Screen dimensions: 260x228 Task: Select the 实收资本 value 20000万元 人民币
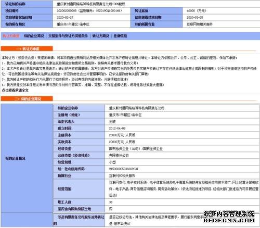click(122, 142)
